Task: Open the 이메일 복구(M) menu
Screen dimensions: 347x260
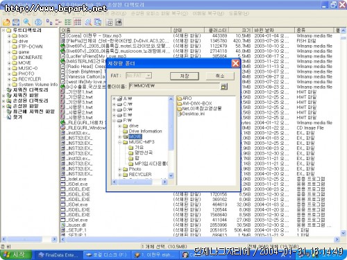Action: (x=208, y=13)
